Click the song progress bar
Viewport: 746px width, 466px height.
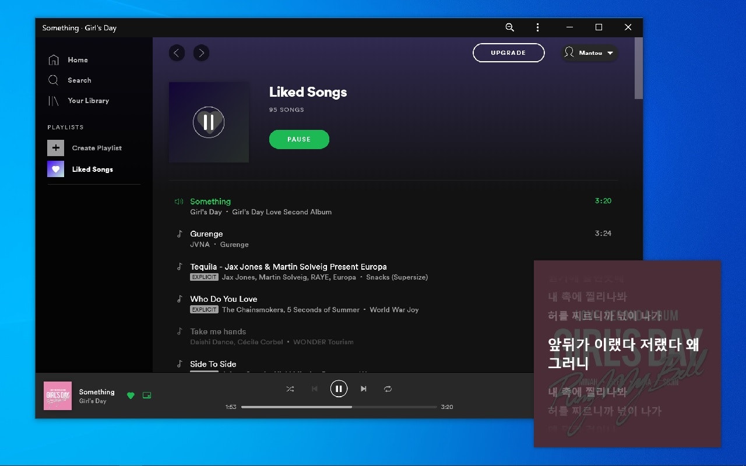[x=339, y=407]
